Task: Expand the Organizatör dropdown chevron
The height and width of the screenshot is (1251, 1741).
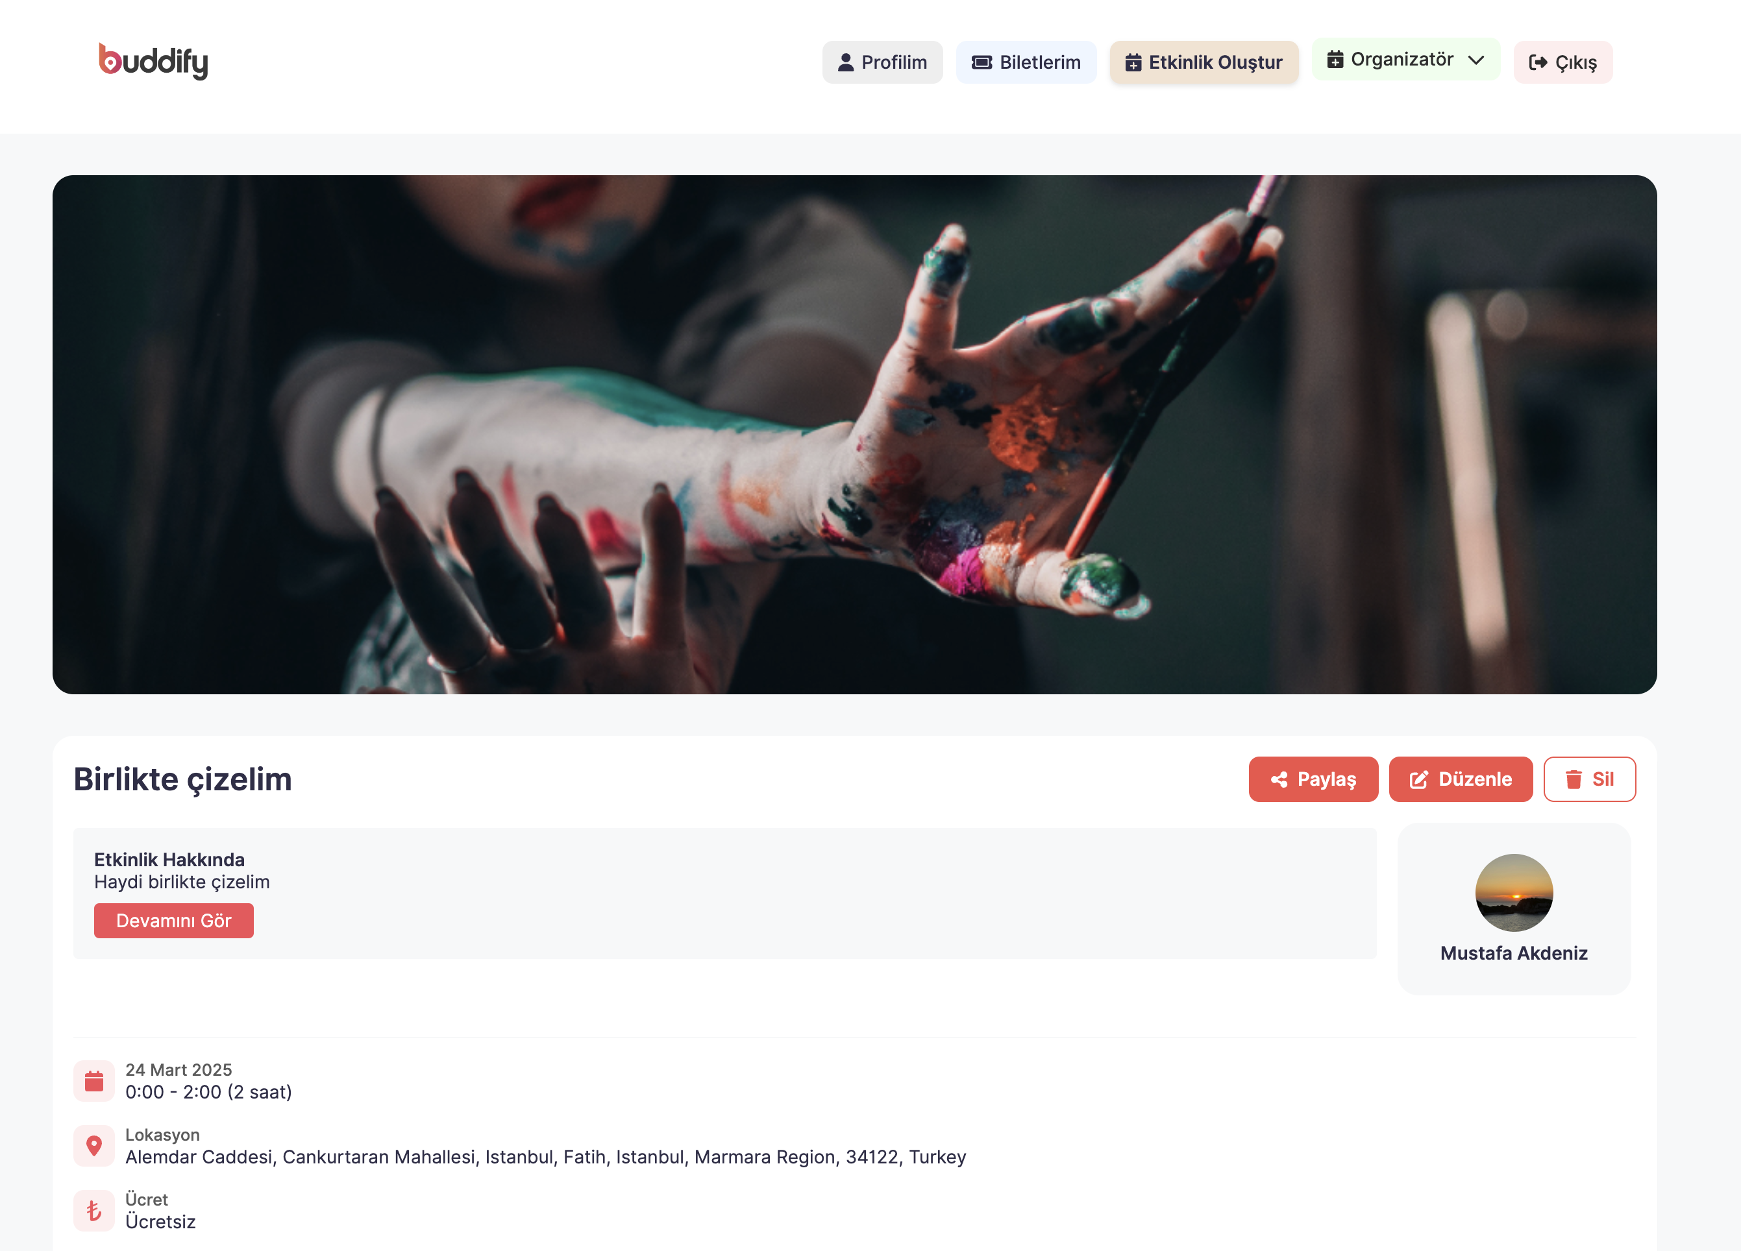Action: pos(1476,60)
